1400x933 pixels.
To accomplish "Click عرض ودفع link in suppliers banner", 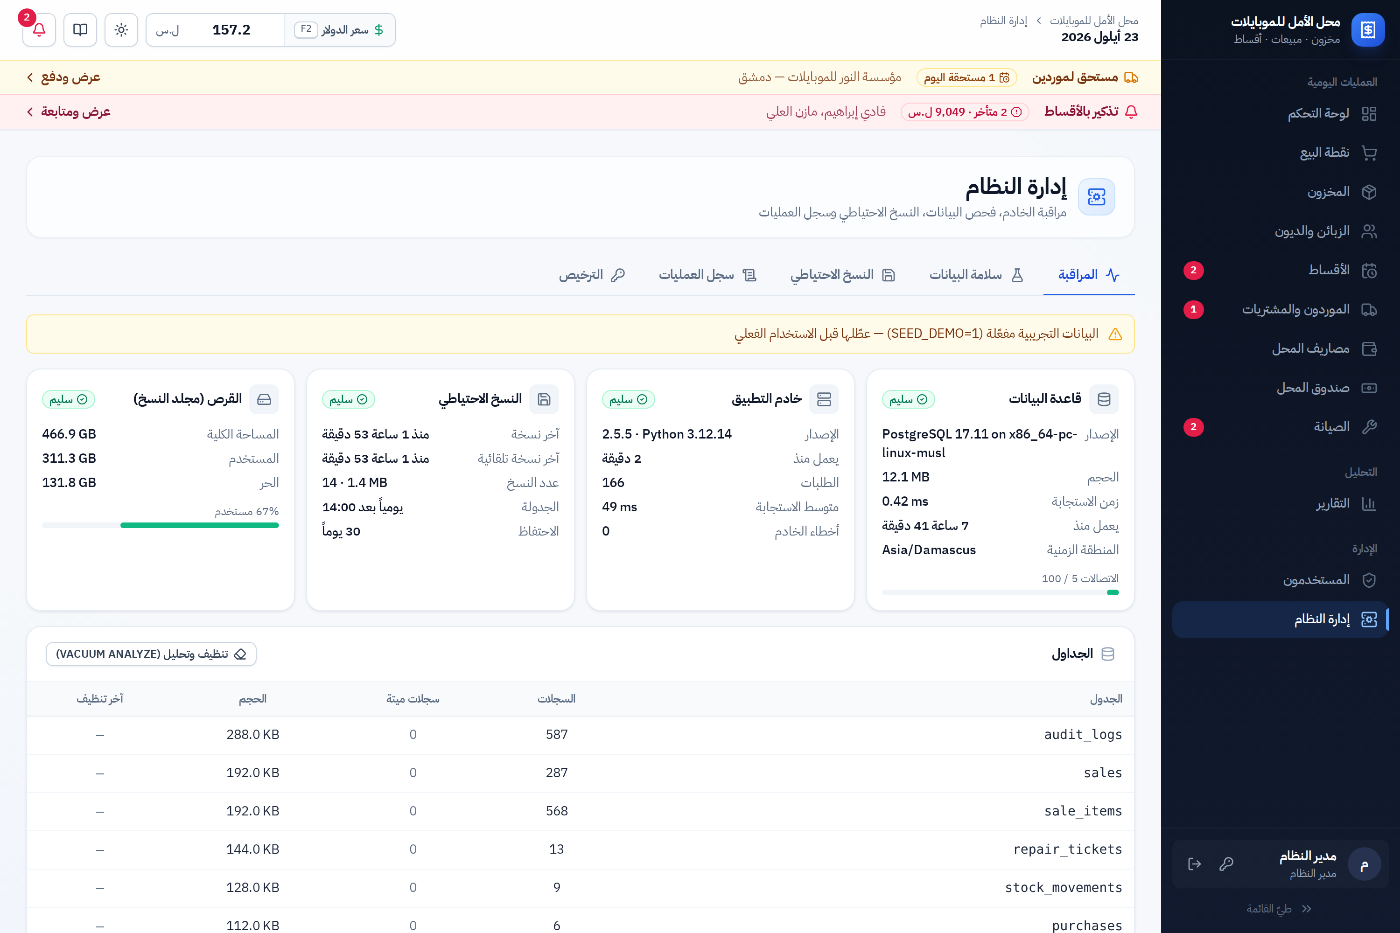I will pos(63,77).
